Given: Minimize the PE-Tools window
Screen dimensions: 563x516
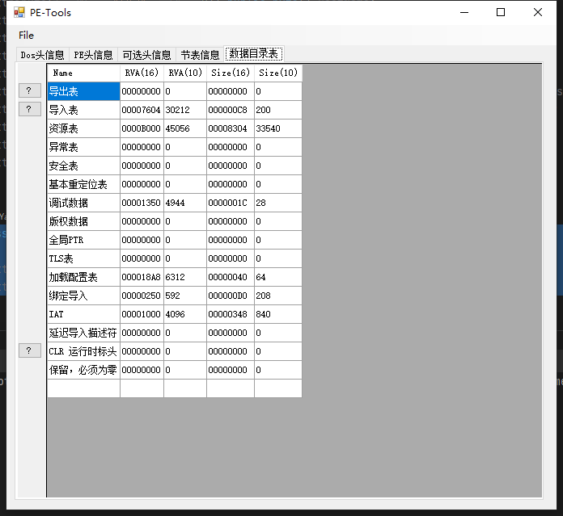Looking at the screenshot, I should pyautogui.click(x=464, y=12).
